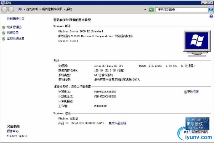The image size is (214, 143).
Task: Click the shield icon beside 高级系统设置
Action: click(x=4, y=39)
